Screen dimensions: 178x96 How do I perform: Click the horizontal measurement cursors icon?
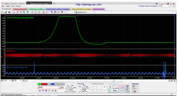point(14,12)
